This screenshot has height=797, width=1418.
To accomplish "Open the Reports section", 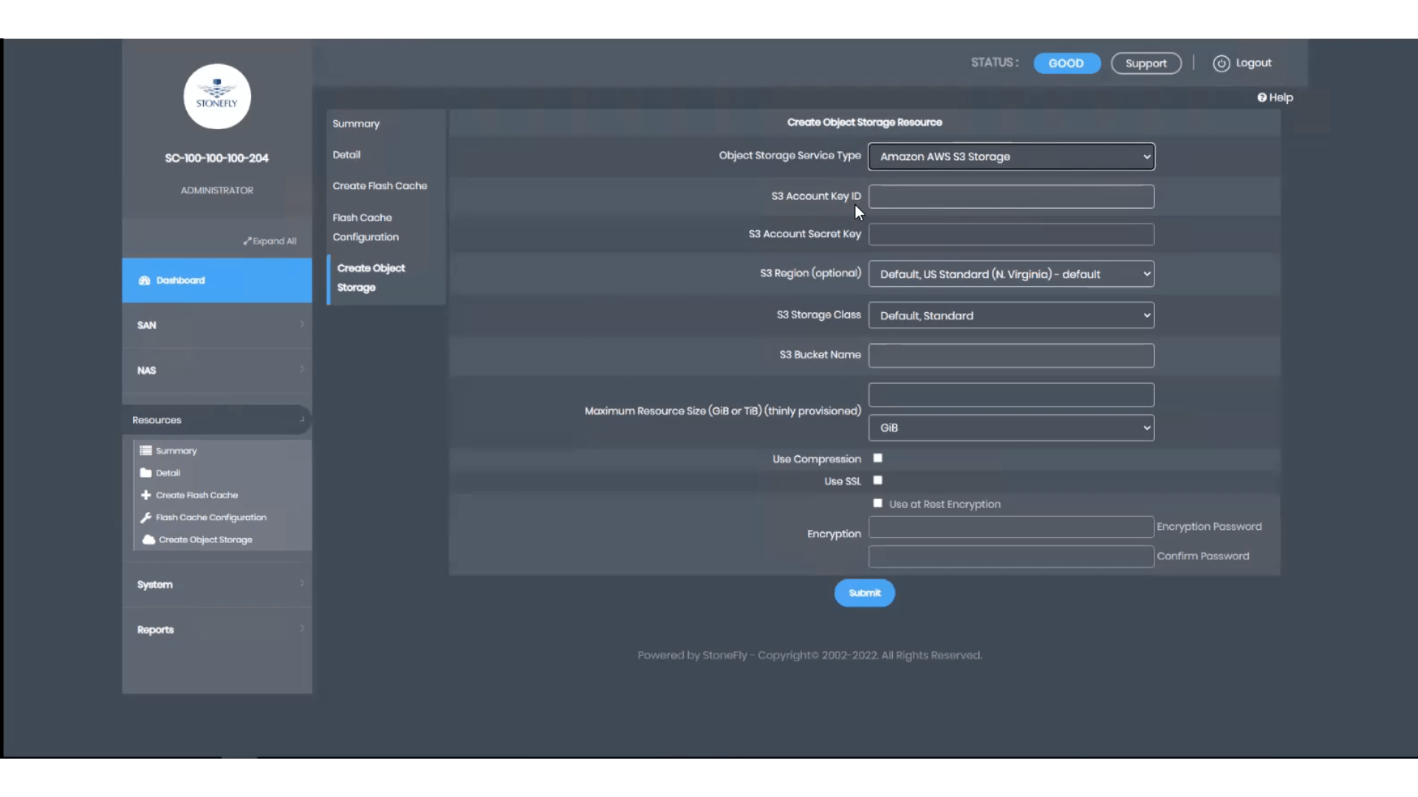I will point(216,629).
